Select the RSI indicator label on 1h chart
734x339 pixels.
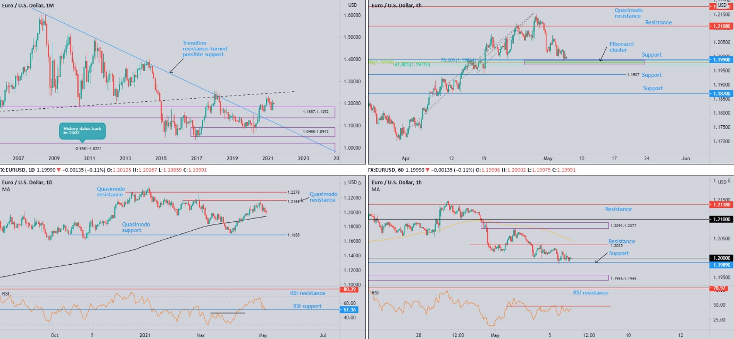coord(374,293)
